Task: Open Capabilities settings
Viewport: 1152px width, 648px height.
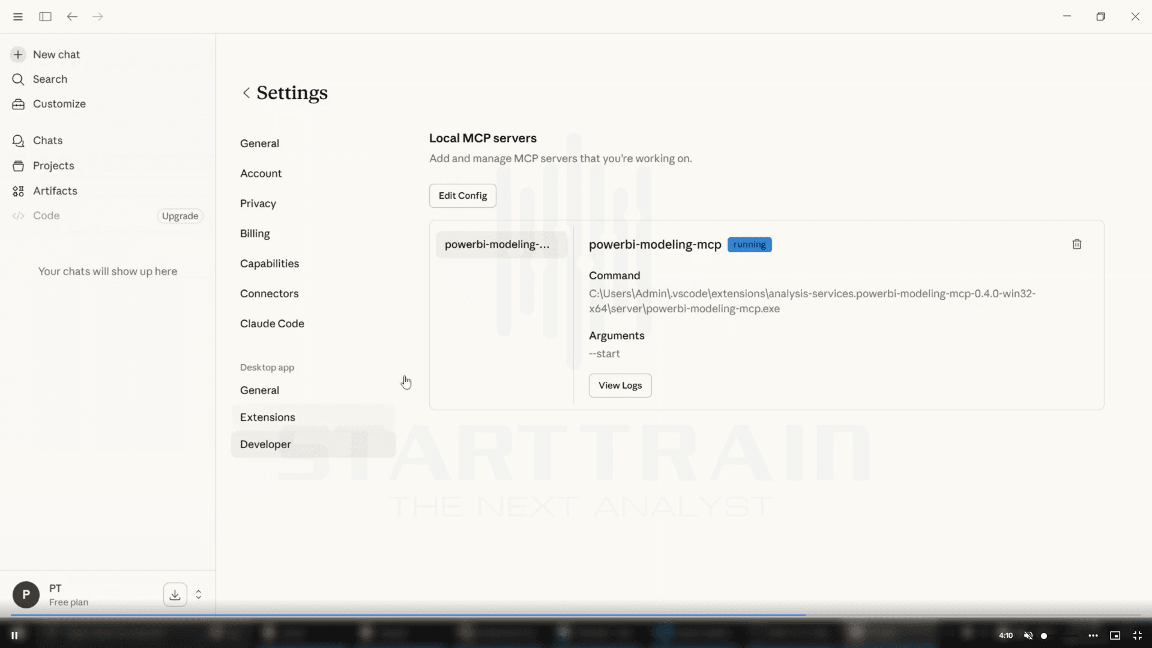Action: (x=270, y=264)
